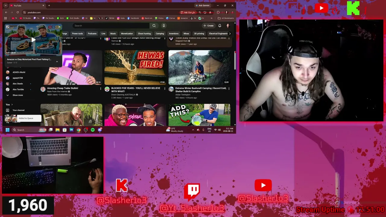This screenshot has height=217, width=386.
Task: Expand the miniplayer back to full page
Action: tap(7, 27)
